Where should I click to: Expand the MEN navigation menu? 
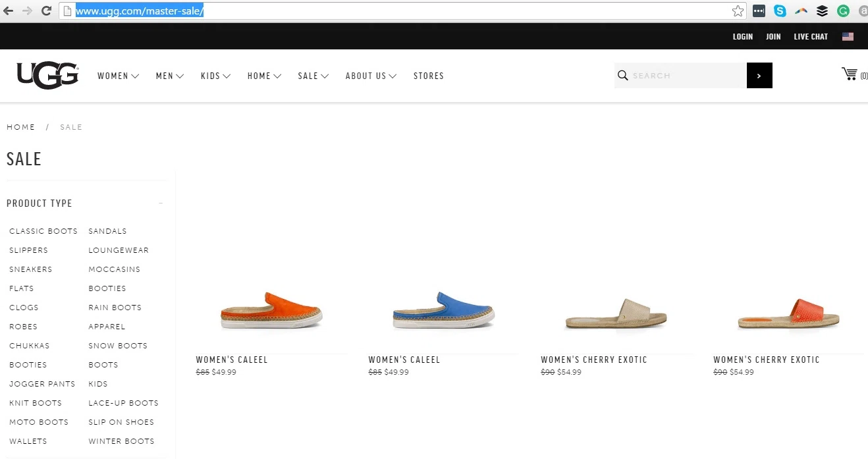(170, 76)
